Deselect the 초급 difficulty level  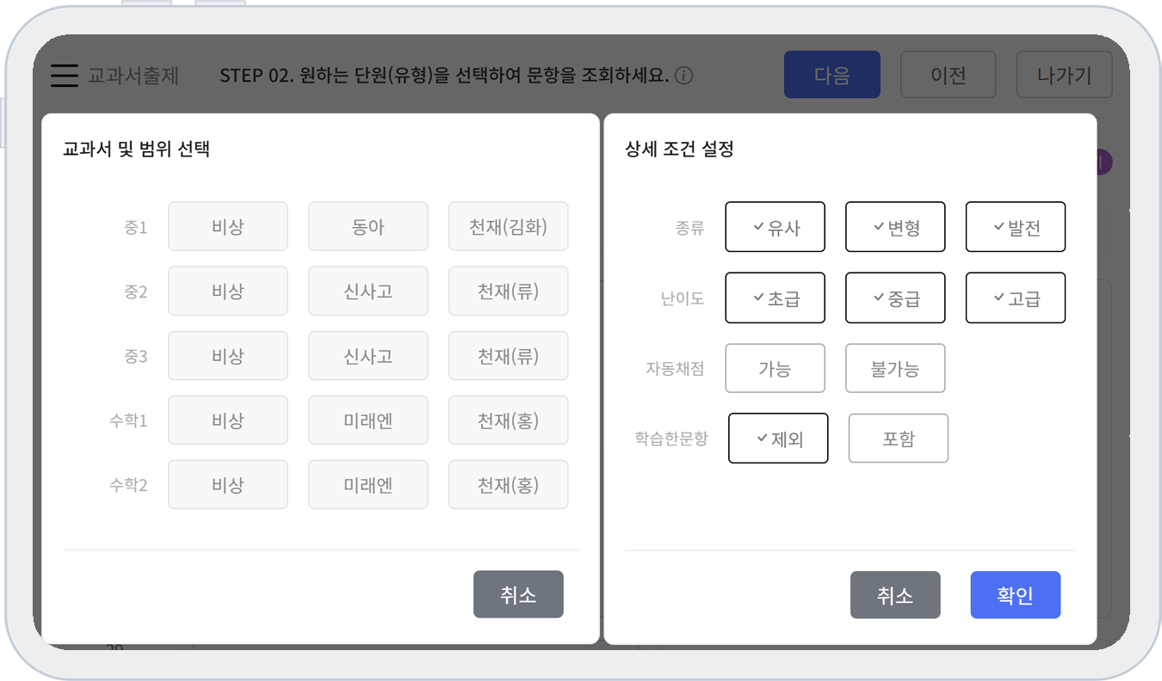tap(775, 298)
